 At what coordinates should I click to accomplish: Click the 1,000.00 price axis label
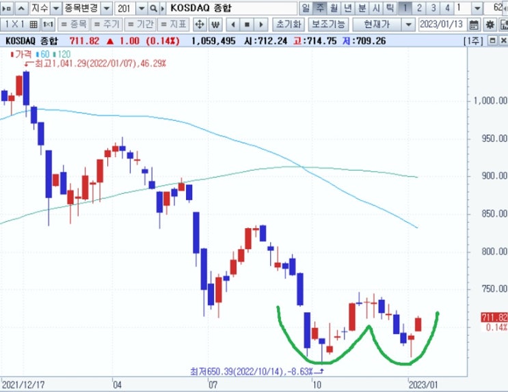point(490,100)
